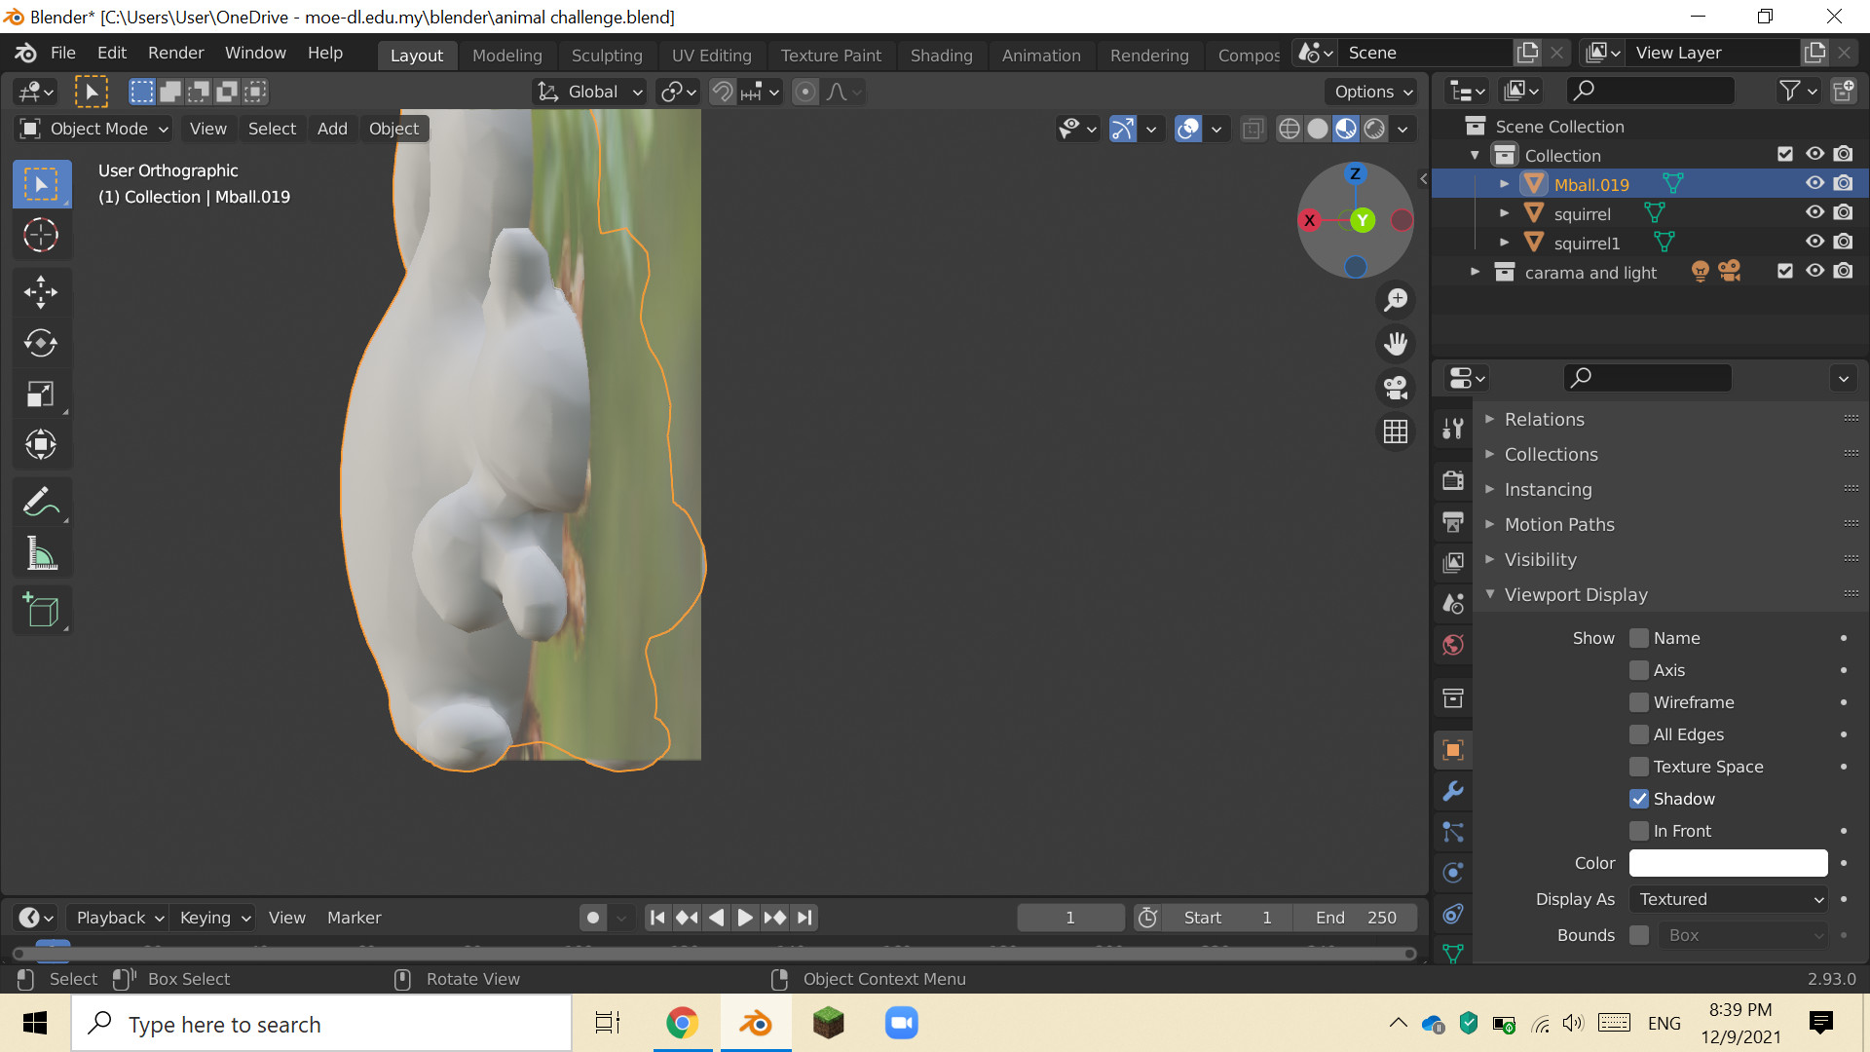The image size is (1870, 1052).
Task: Open the Object Mode dropdown
Action: 93,128
